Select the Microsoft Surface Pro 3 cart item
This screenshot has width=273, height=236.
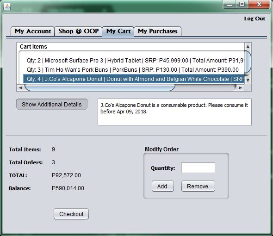point(134,61)
